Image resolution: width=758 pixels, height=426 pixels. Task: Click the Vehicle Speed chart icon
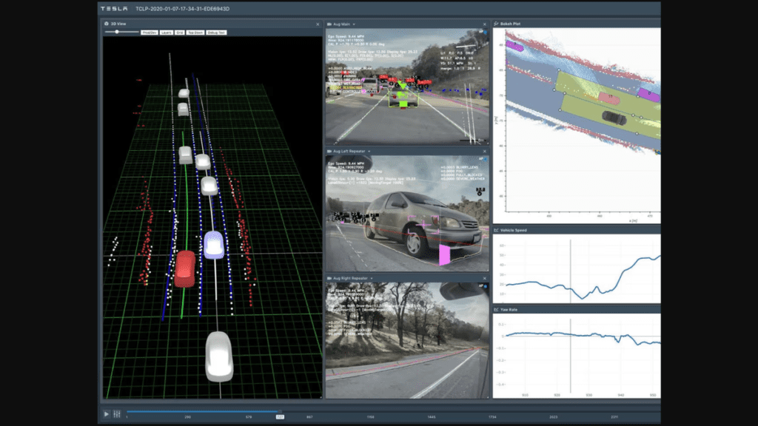[x=496, y=230]
